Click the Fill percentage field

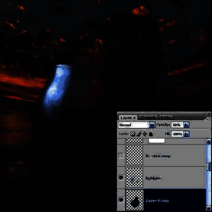pos(177,134)
